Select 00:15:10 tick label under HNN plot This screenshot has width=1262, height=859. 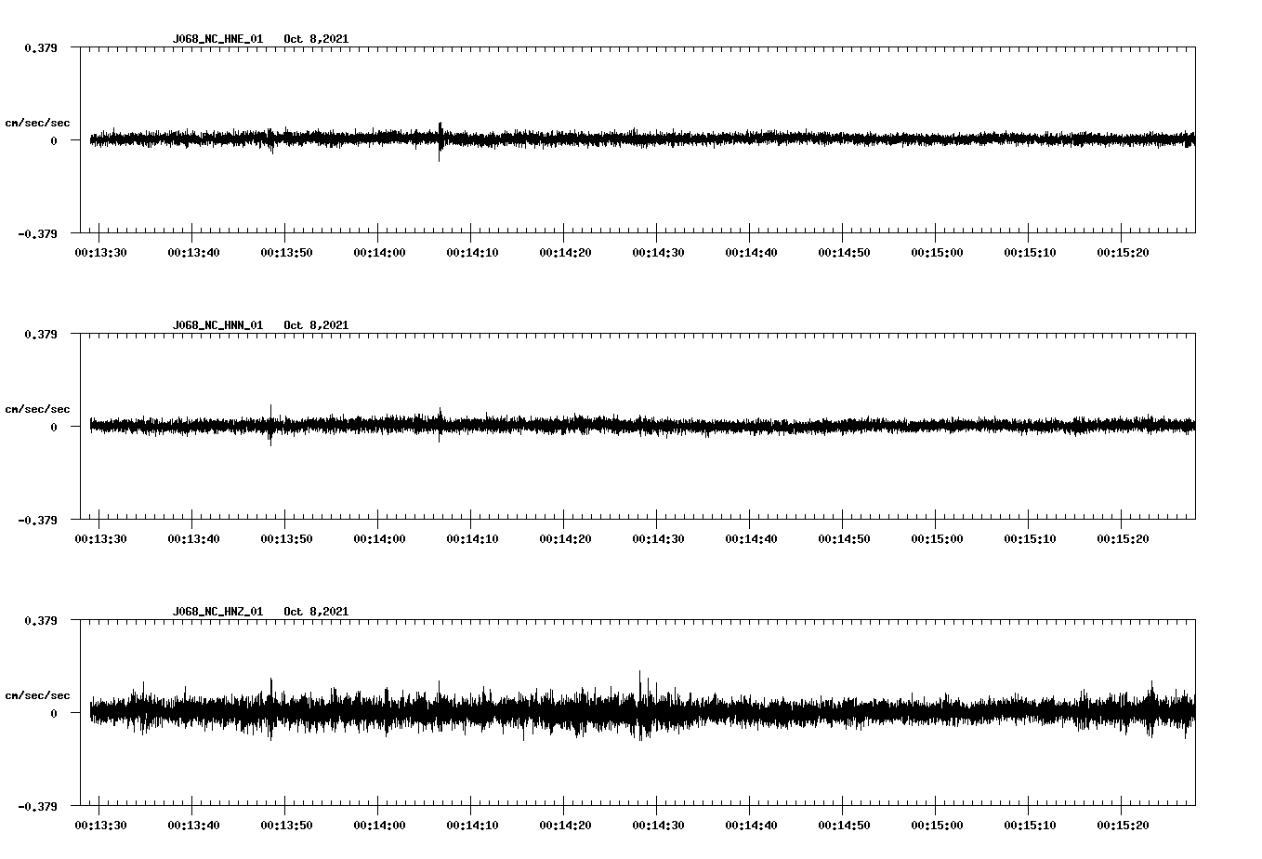1030,539
